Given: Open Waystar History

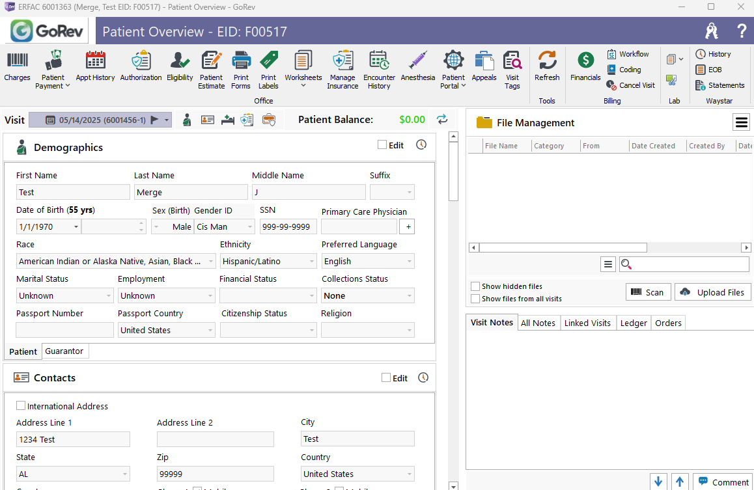Looking at the screenshot, I should tap(713, 54).
